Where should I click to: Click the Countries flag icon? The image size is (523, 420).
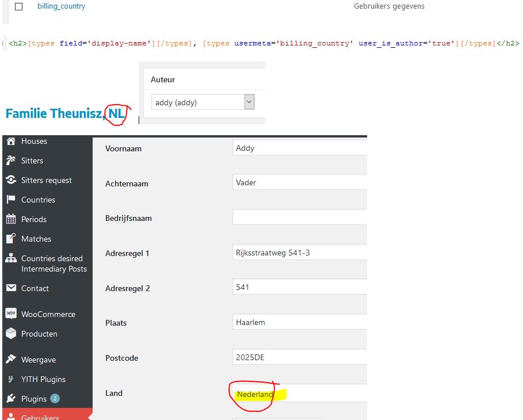[10, 200]
